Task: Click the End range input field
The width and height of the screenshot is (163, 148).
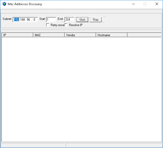Action: pos(70,20)
